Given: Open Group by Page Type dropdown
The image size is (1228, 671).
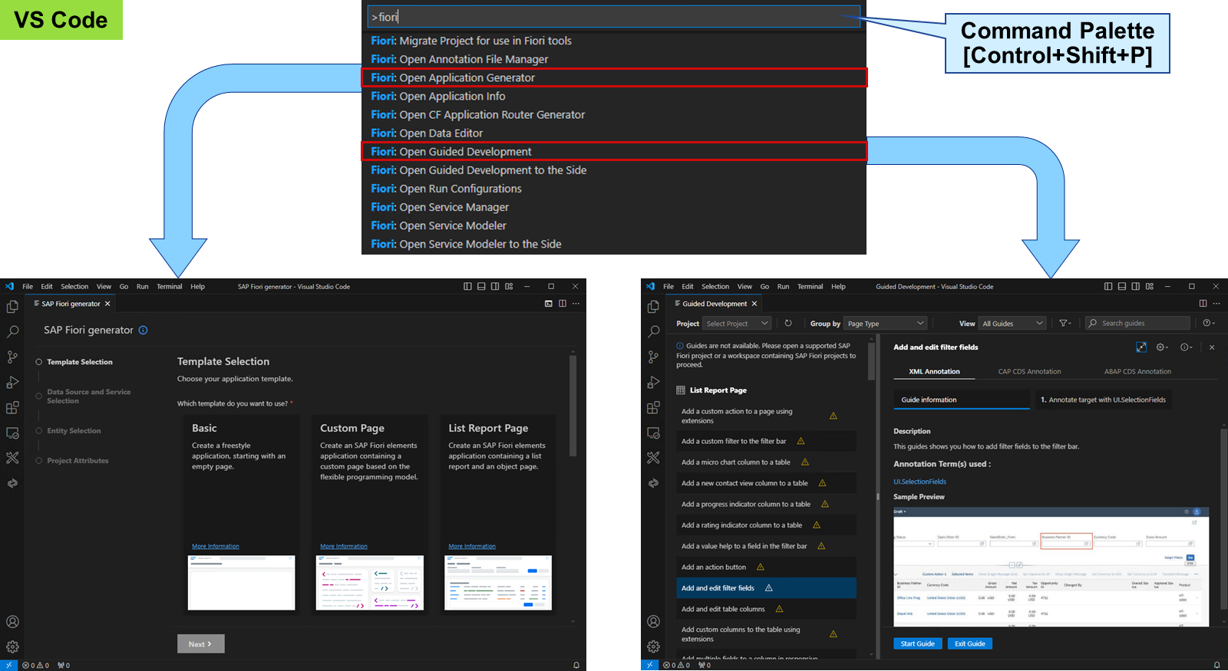Looking at the screenshot, I should point(886,324).
